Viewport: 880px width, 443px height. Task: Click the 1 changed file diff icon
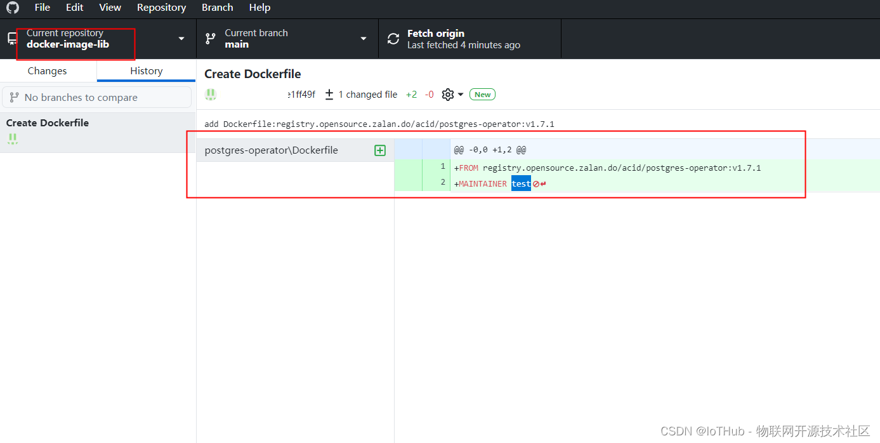(x=329, y=95)
